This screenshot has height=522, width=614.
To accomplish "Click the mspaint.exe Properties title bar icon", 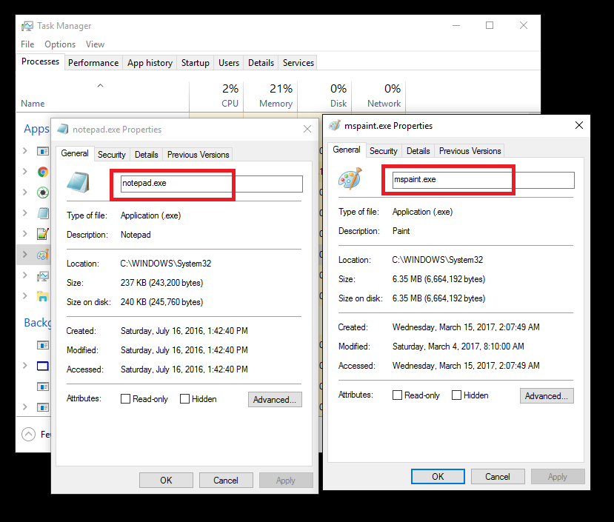I will point(335,125).
